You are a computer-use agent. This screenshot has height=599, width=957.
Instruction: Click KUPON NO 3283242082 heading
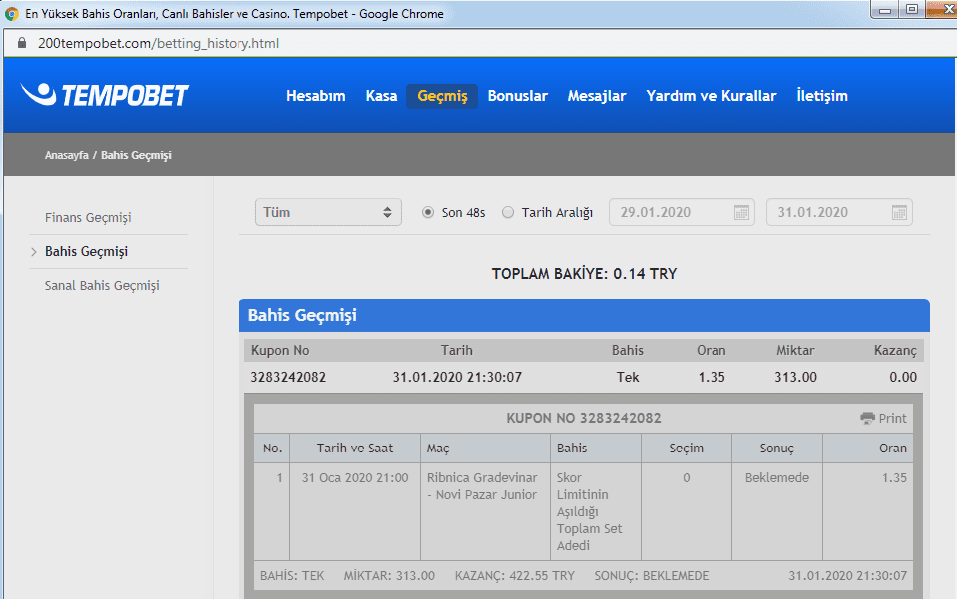[584, 418]
